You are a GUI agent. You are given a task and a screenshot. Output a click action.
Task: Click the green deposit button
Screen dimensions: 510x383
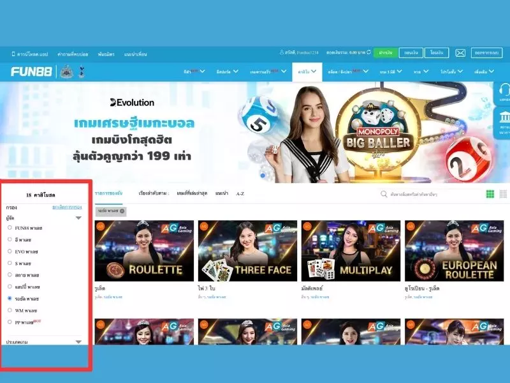tap(386, 52)
